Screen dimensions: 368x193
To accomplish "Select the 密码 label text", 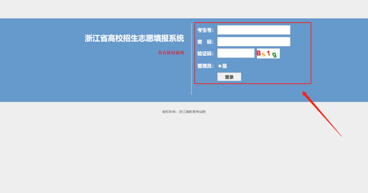I will [x=205, y=42].
